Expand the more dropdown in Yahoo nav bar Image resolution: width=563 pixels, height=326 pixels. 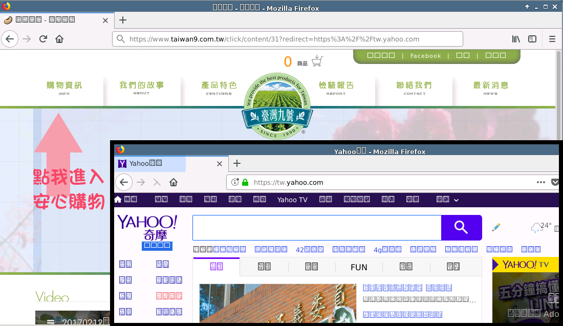coord(457,200)
